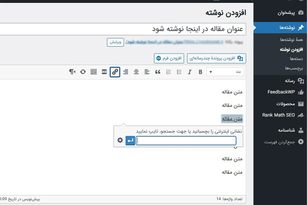The height and width of the screenshot is (205, 307).
Task: Toggle the toolbar kitchen sink
Action: point(94,72)
